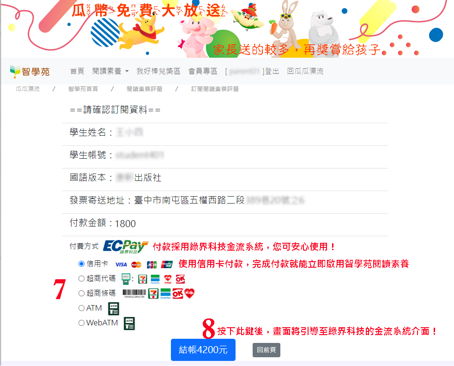Click the ECPay 綠界科技 logo
Viewport: 454px width, 366px height.
click(126, 247)
